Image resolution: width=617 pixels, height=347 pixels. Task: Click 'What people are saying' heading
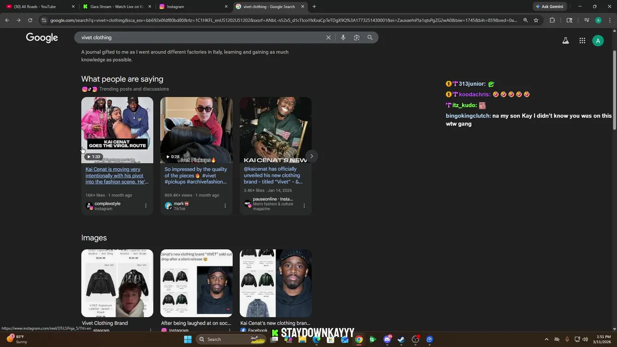(122, 79)
